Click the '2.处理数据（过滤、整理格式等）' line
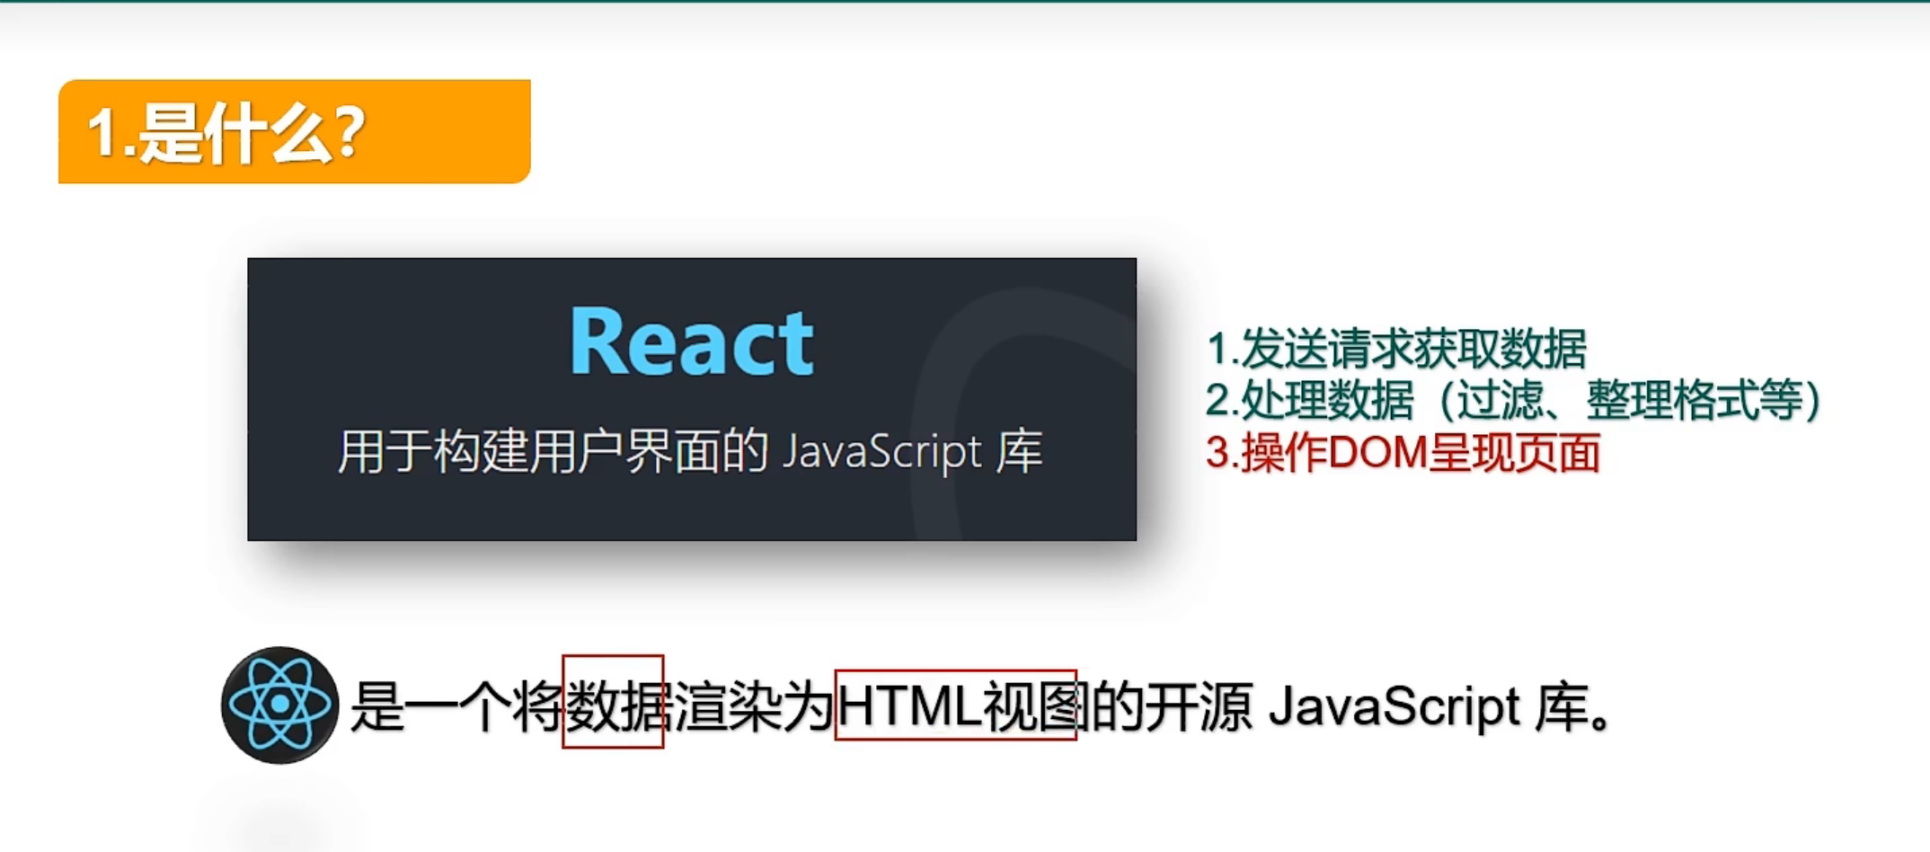The width and height of the screenshot is (1930, 852). pos(1513,400)
